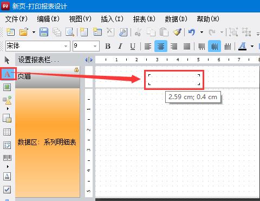The image size is (260, 201).
Task: Open the 文件(F) menu
Action: [x=16, y=19]
